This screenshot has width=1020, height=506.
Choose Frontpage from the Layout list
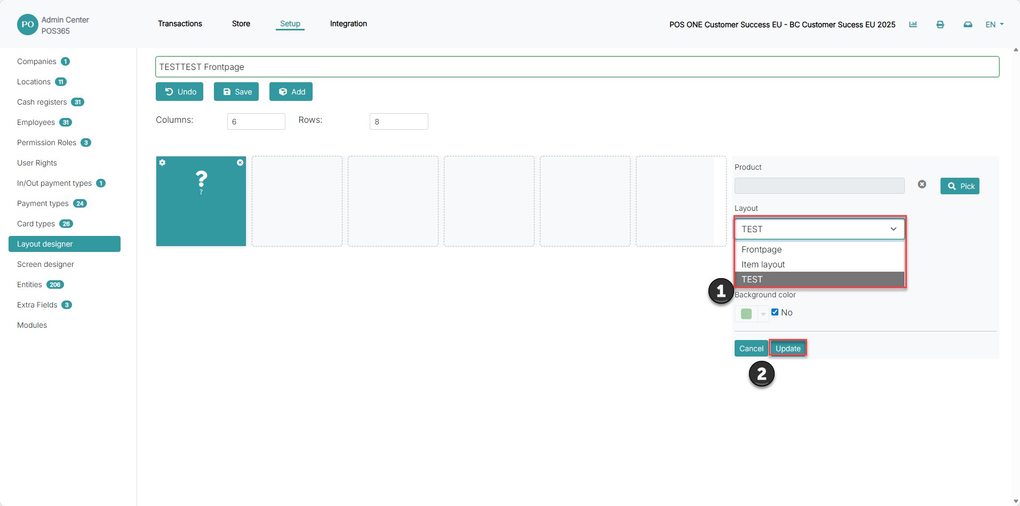(819, 249)
